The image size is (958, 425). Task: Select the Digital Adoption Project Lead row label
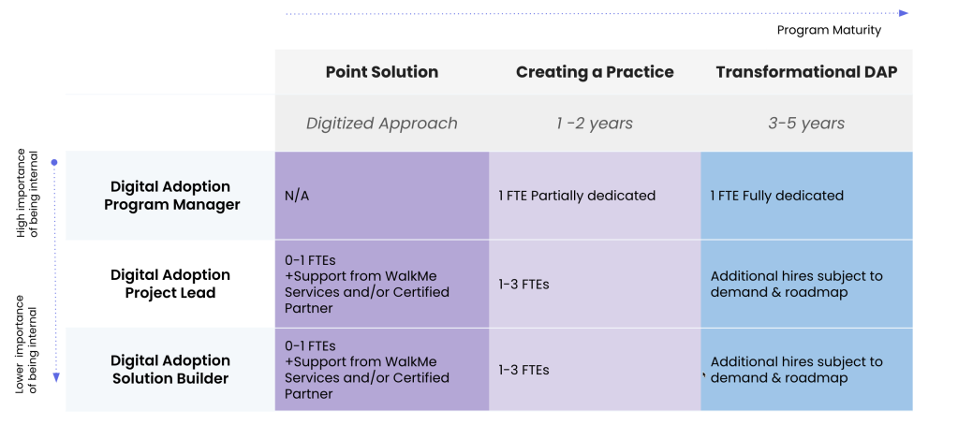coord(170,284)
